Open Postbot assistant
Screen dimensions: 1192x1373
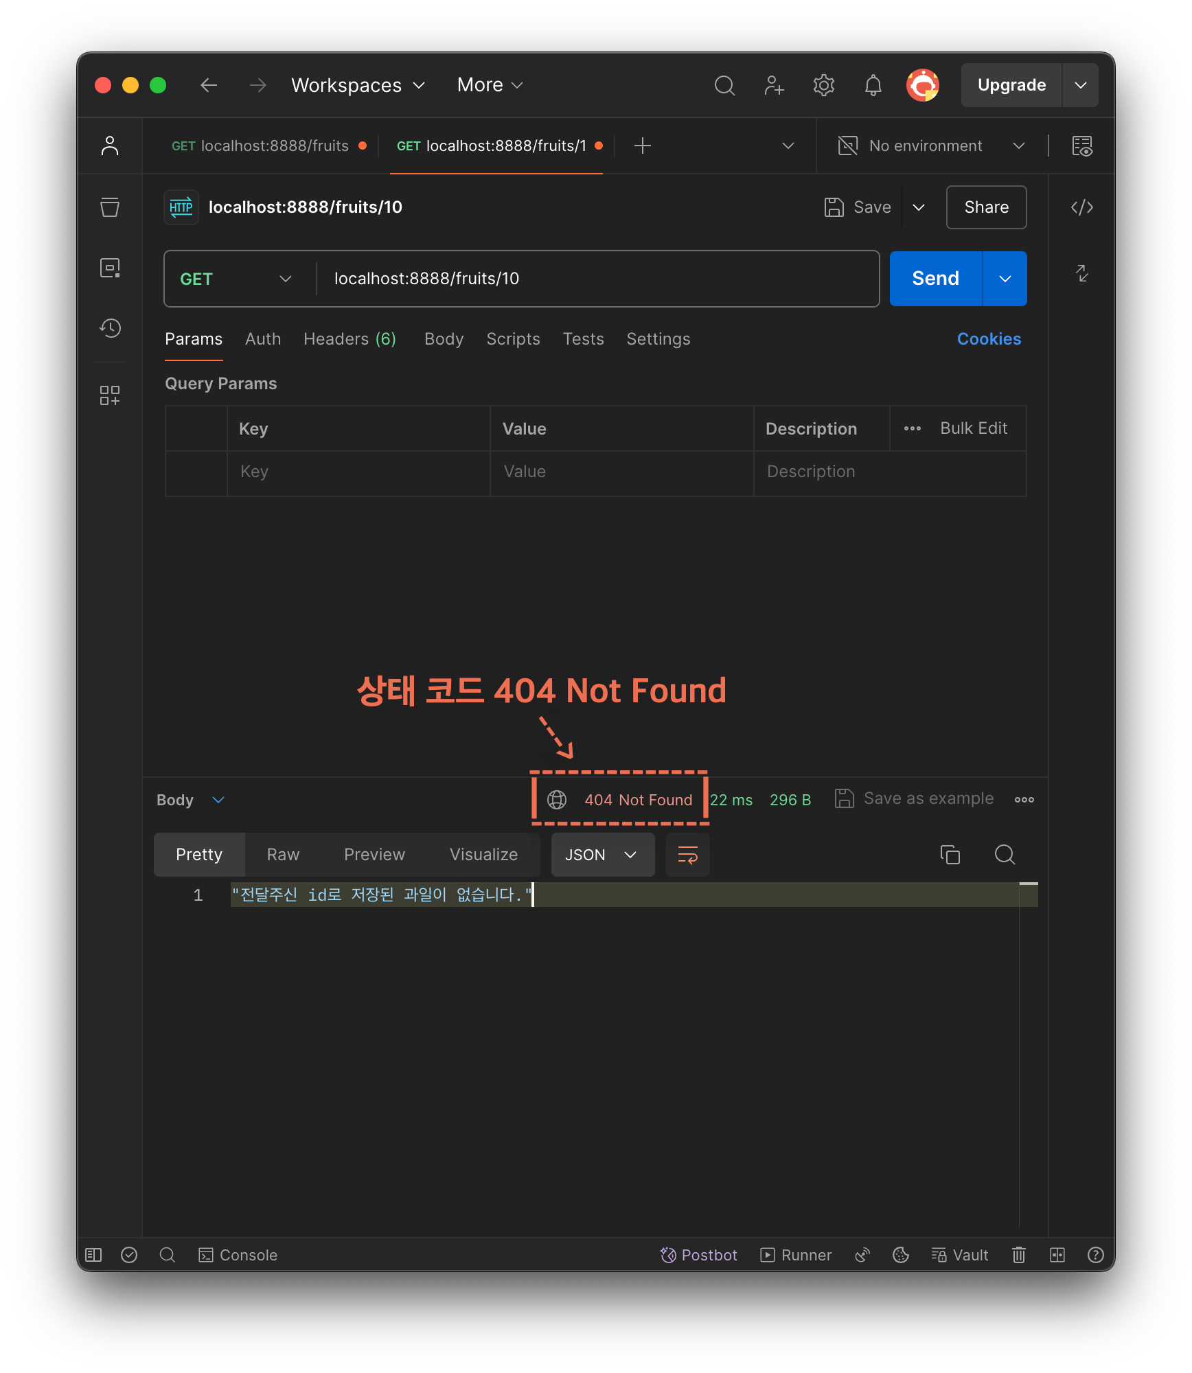click(x=698, y=1255)
